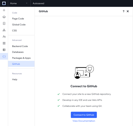This screenshot has height=126, width=133.
Task: Open the Site Styles typography icon
Action: (4, 37)
